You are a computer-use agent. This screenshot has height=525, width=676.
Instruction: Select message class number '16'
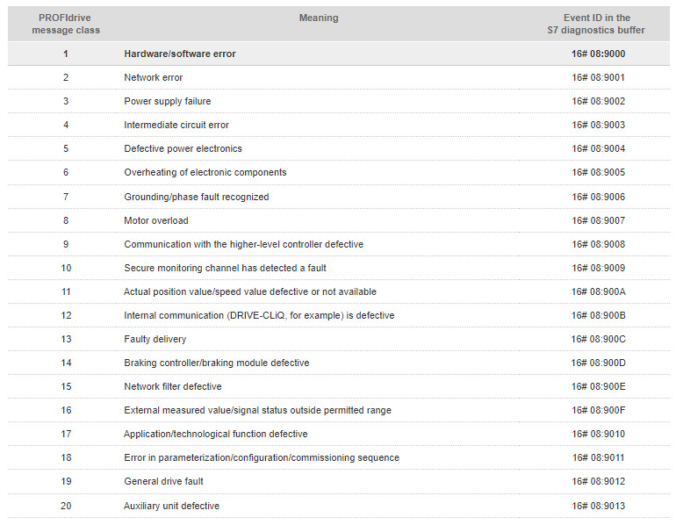66,410
